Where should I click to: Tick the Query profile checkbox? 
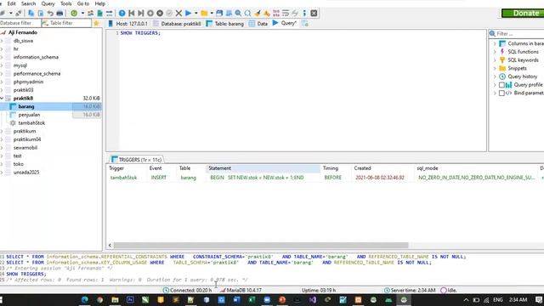(501, 85)
